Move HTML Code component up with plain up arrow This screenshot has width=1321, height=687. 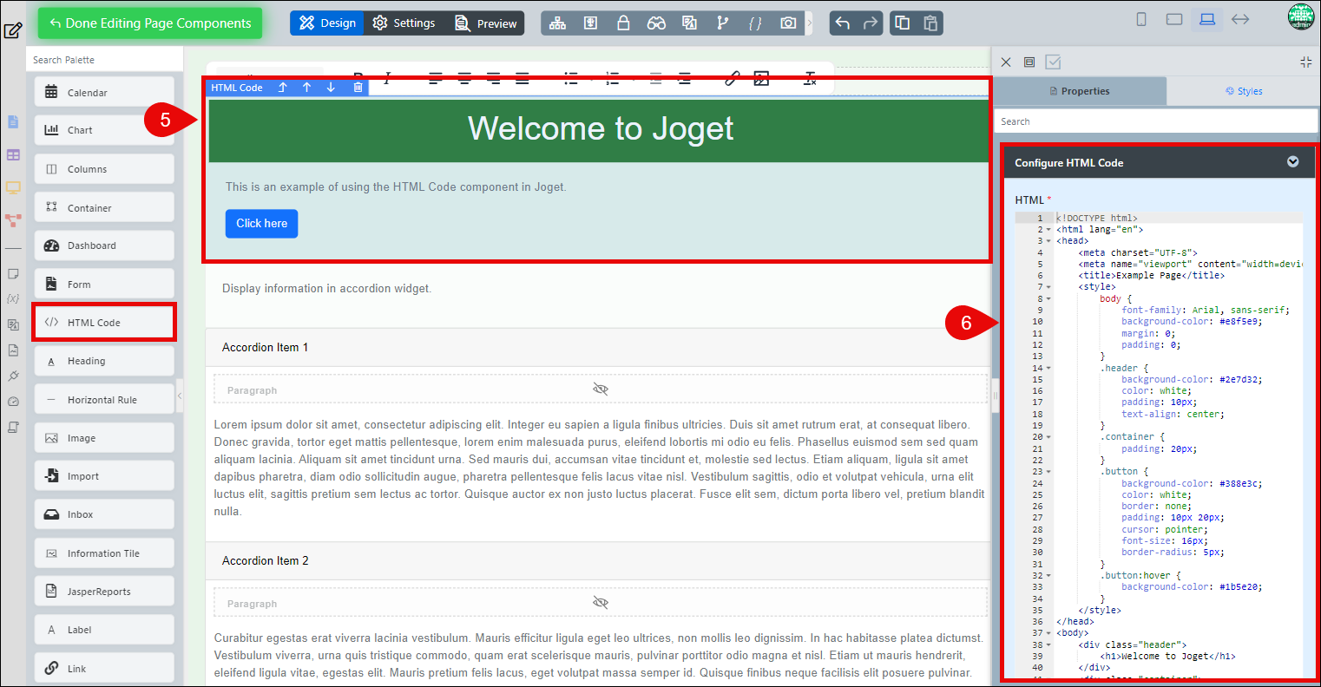tap(306, 88)
